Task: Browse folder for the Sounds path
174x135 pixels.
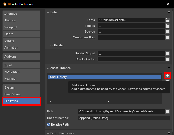Action: pyautogui.click(x=167, y=32)
